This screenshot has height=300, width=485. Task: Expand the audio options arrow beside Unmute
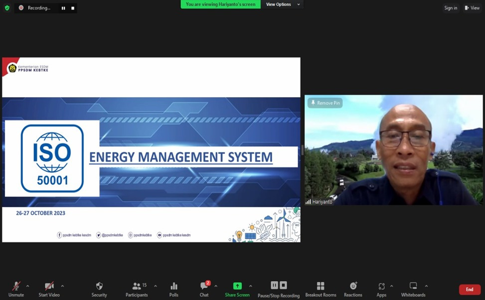(x=27, y=286)
